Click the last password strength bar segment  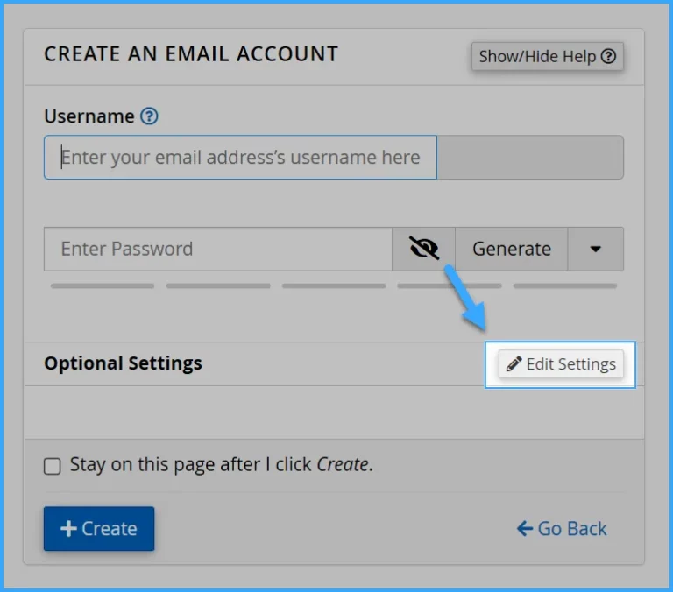click(565, 285)
